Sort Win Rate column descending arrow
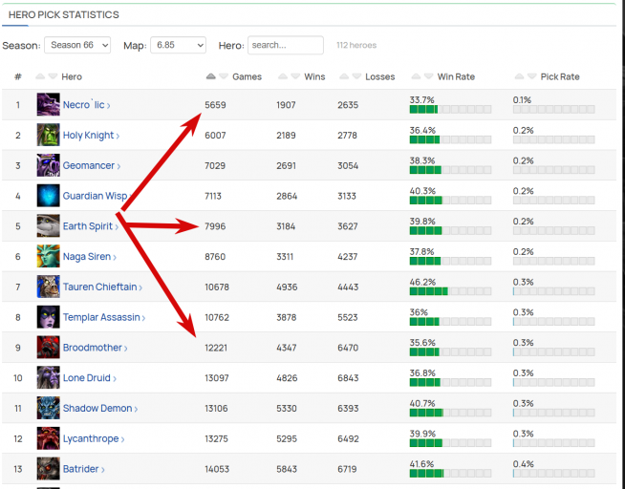Image resolution: width=625 pixels, height=489 pixels. (x=428, y=76)
